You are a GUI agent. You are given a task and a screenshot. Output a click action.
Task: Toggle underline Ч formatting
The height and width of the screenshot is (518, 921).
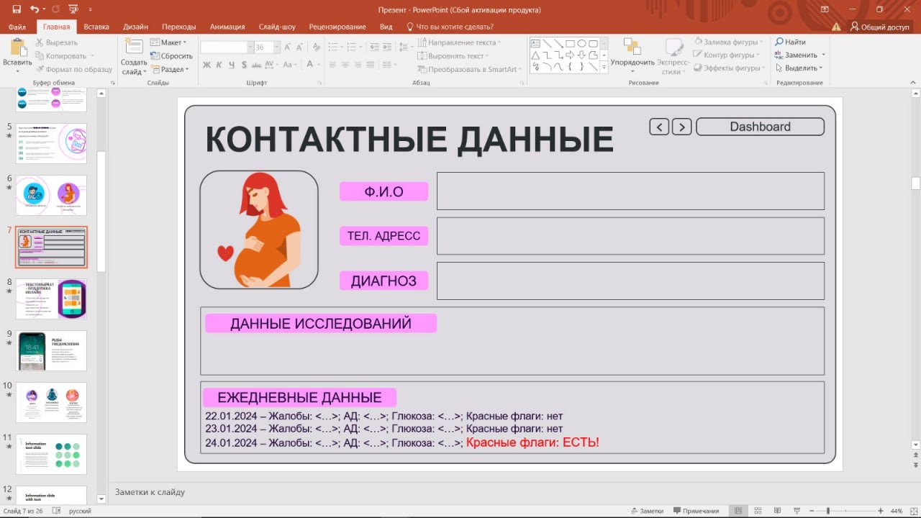(232, 65)
